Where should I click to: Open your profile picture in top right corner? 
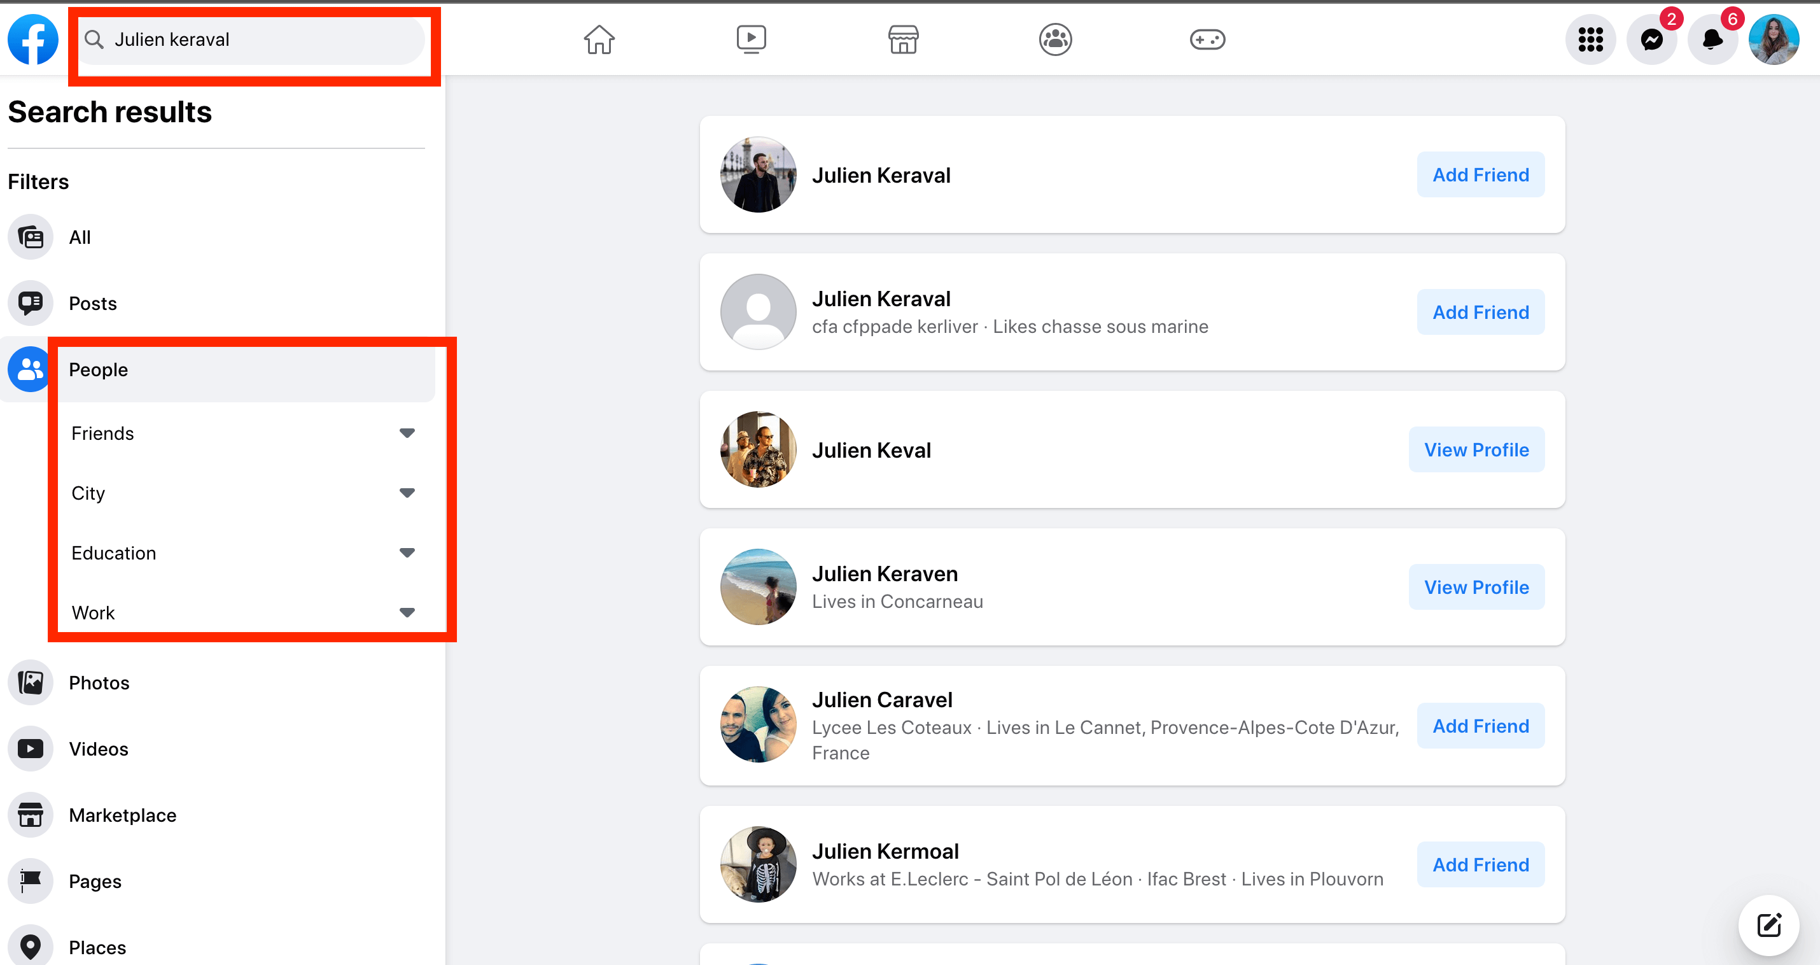[1775, 39]
